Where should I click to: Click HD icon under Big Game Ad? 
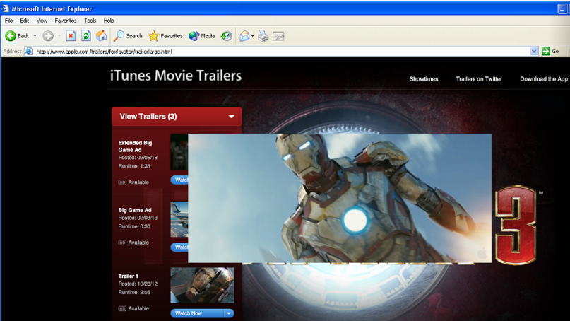(x=122, y=243)
